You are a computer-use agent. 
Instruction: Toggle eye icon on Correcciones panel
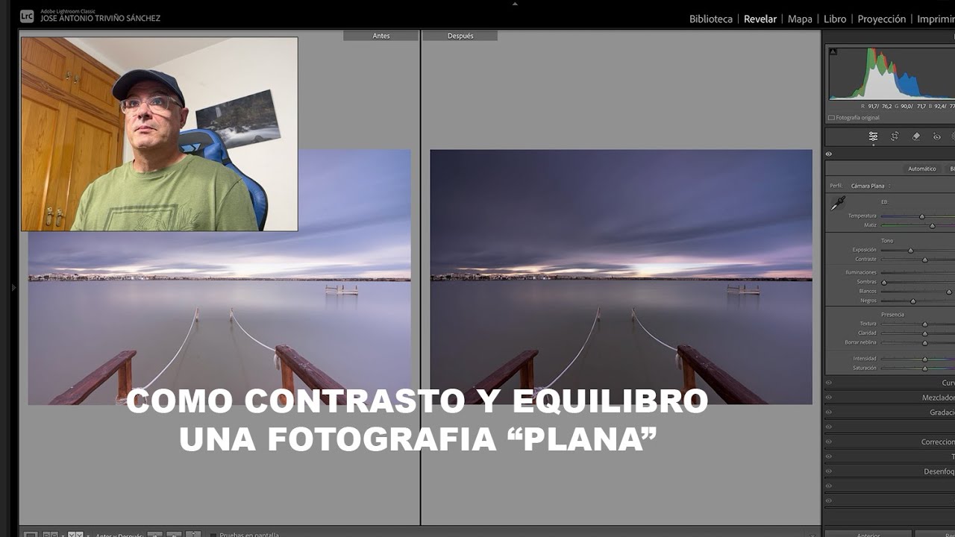829,442
